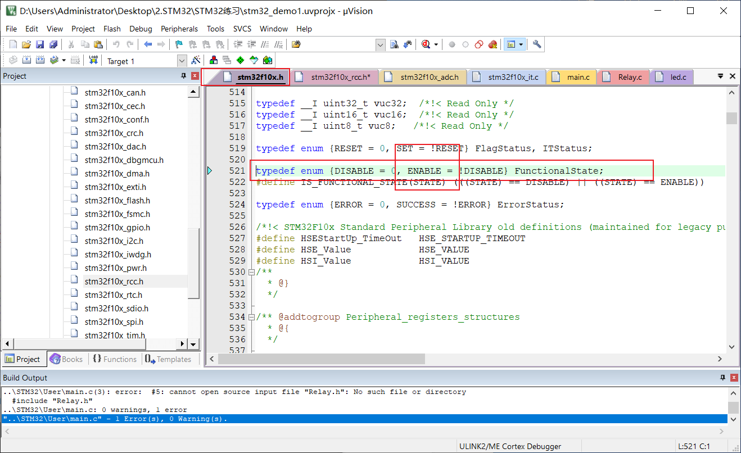The width and height of the screenshot is (741, 453).
Task: Click the Open file folder icon
Action: pyautogui.click(x=26, y=44)
